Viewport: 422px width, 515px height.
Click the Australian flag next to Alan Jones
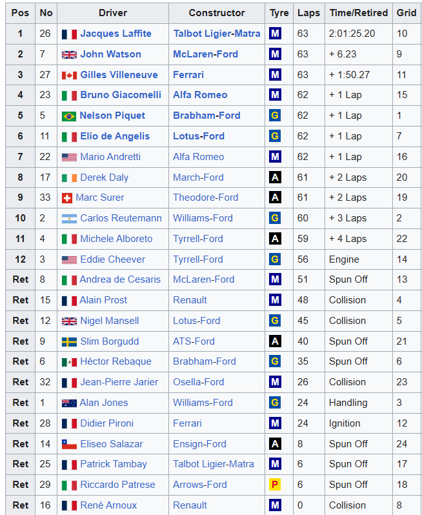coord(69,403)
